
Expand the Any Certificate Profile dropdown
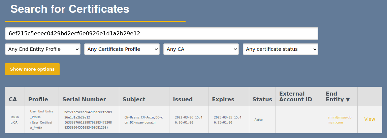tap(122, 49)
